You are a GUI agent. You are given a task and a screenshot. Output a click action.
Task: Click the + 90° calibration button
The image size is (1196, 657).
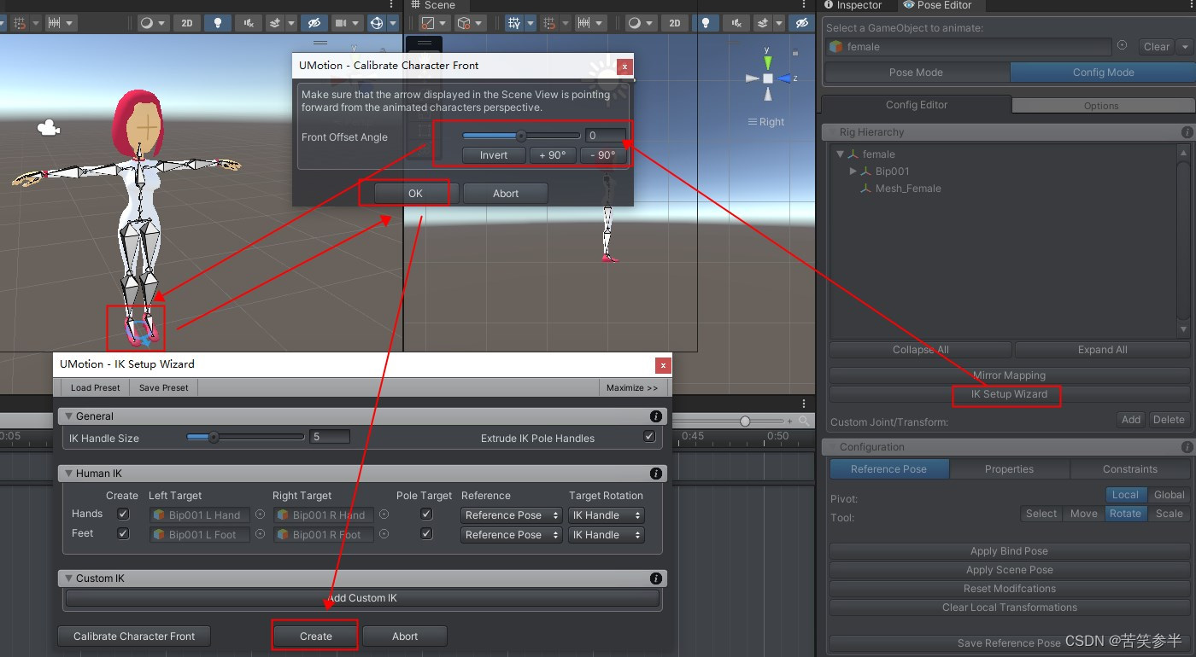pos(551,155)
